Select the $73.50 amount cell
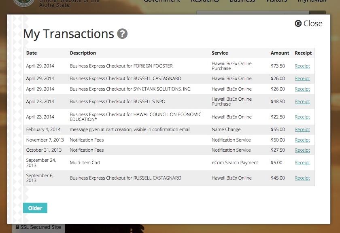340x233 pixels. (278, 66)
